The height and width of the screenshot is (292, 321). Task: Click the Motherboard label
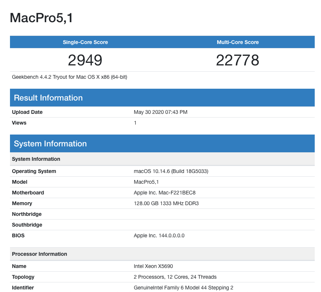click(28, 193)
